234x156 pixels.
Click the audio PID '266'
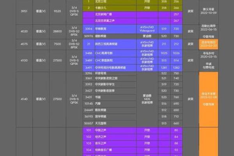pos(176,8)
